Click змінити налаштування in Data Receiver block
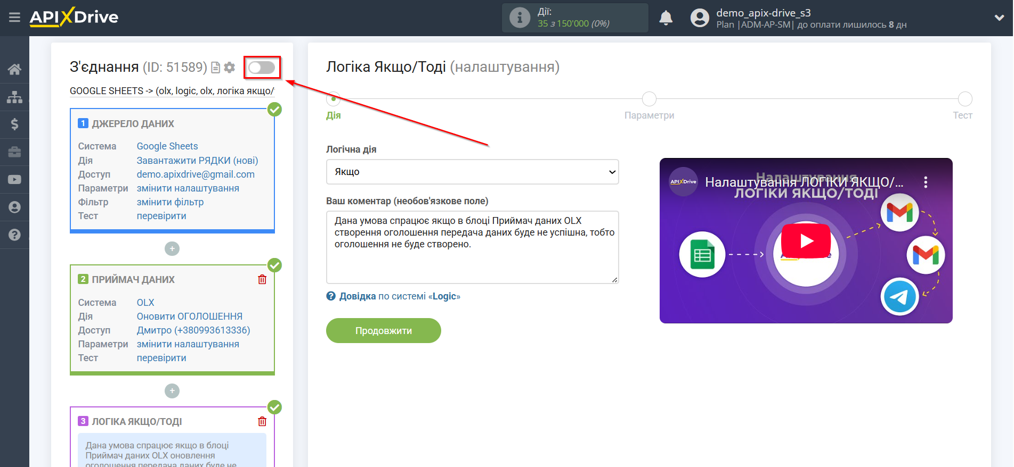 [x=188, y=344]
